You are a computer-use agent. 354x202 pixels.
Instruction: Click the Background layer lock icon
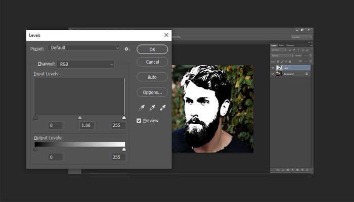306,74
